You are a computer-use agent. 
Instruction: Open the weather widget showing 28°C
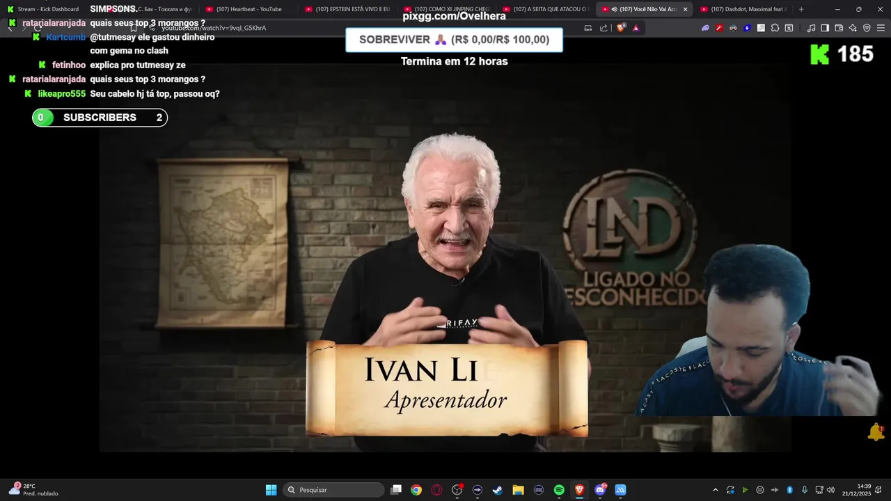point(33,490)
